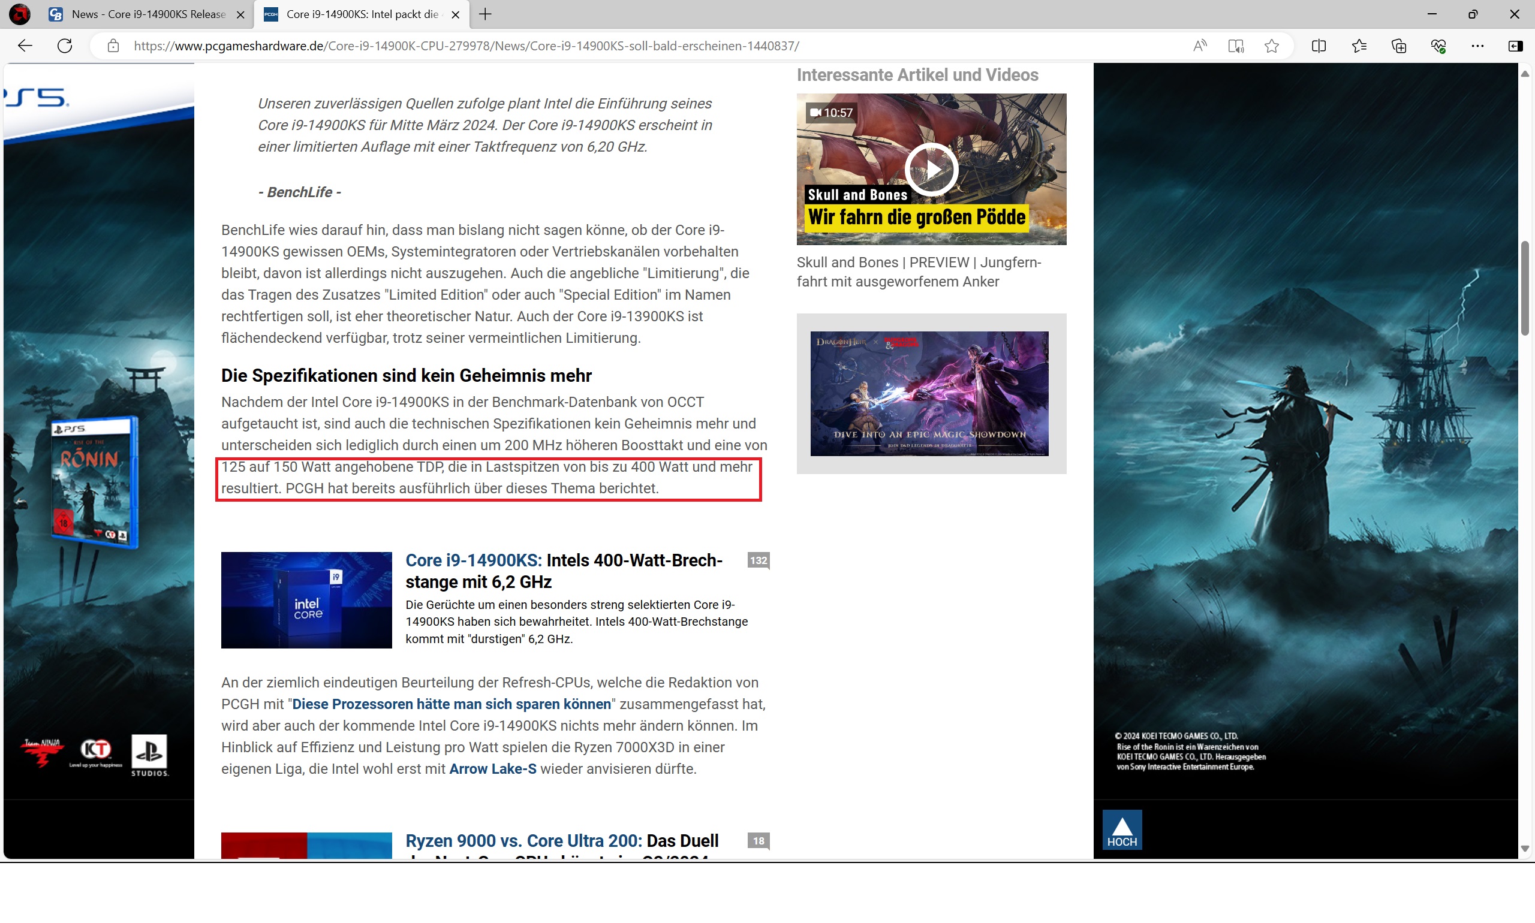This screenshot has width=1535, height=923.
Task: Click the browser back arrow
Action: 25,46
